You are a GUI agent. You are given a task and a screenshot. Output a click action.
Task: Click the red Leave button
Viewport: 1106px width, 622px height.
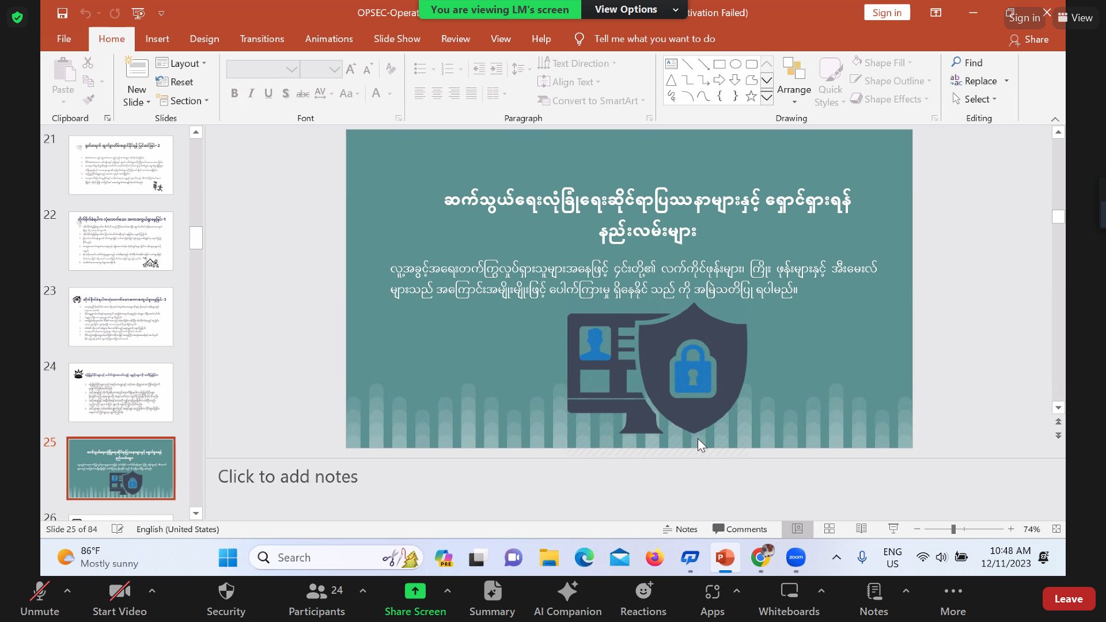pos(1068,599)
